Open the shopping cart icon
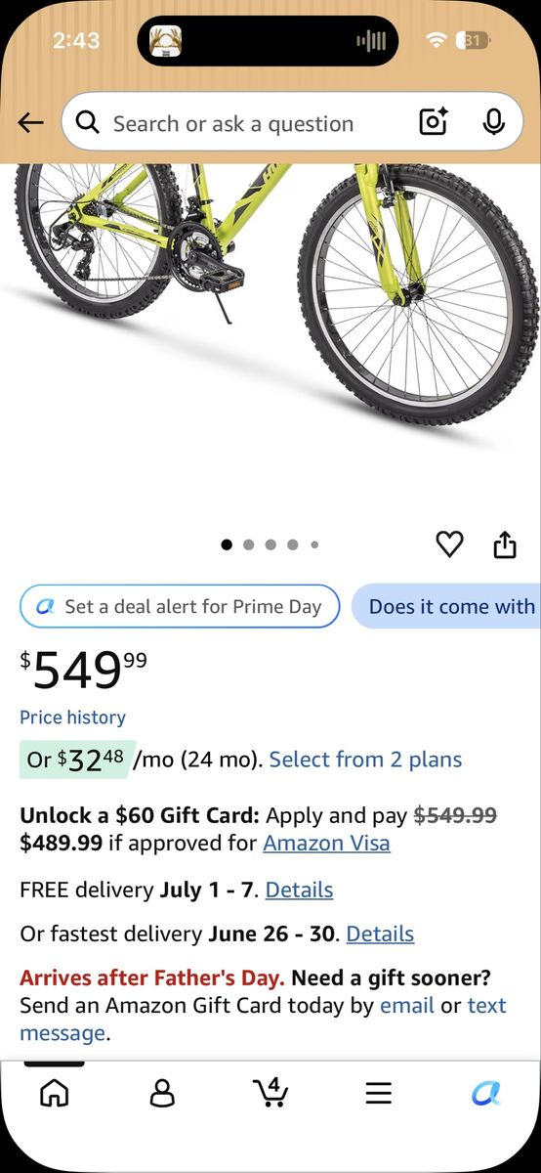Screen dimensions: 541x1173 click(270, 1092)
